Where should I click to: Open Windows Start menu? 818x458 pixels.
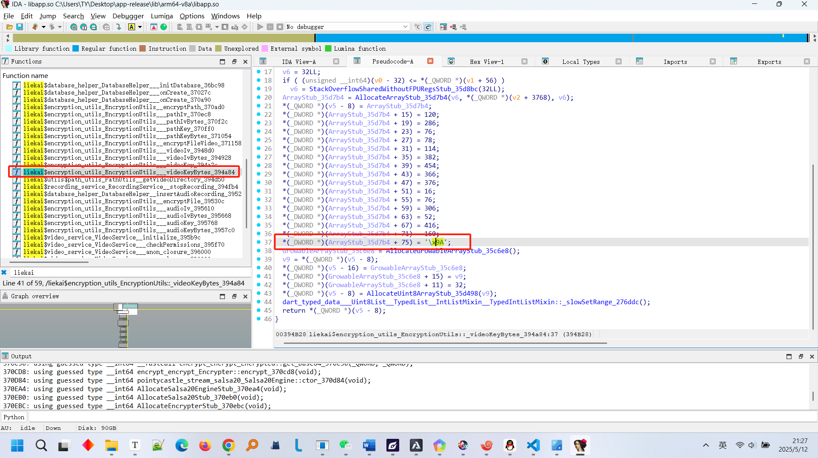pos(17,445)
